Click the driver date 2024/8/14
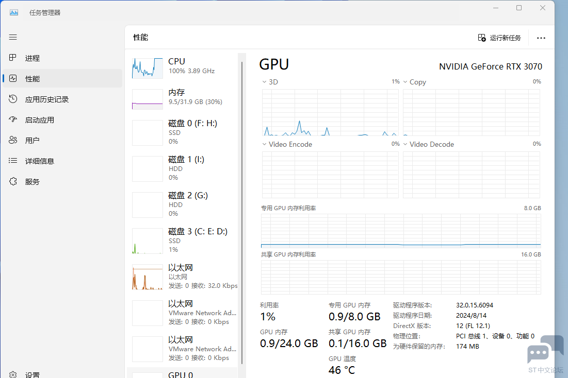This screenshot has width=568, height=378. [472, 316]
